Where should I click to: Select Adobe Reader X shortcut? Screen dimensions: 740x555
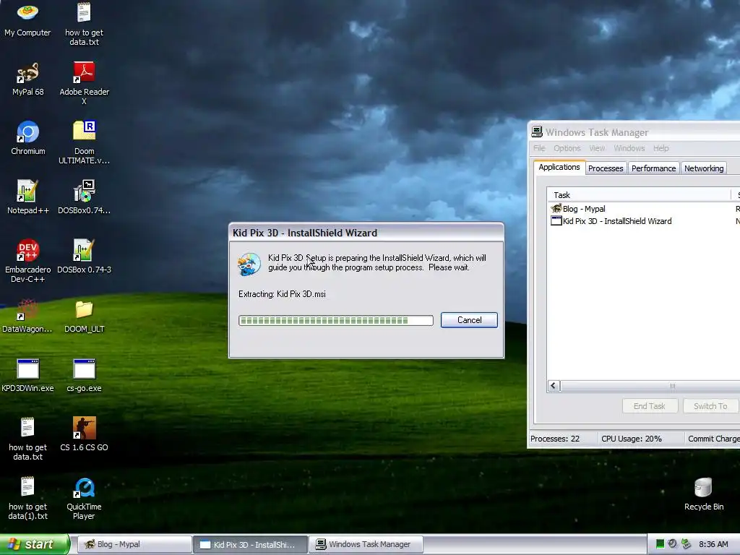click(84, 84)
